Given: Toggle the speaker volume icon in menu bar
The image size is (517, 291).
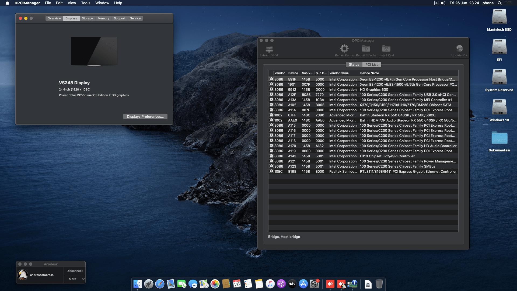Looking at the screenshot, I should point(442,3).
